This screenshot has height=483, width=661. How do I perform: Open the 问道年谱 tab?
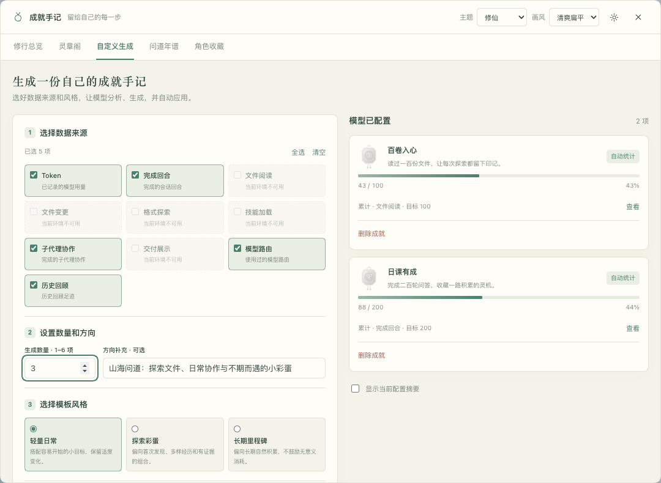[x=164, y=46]
